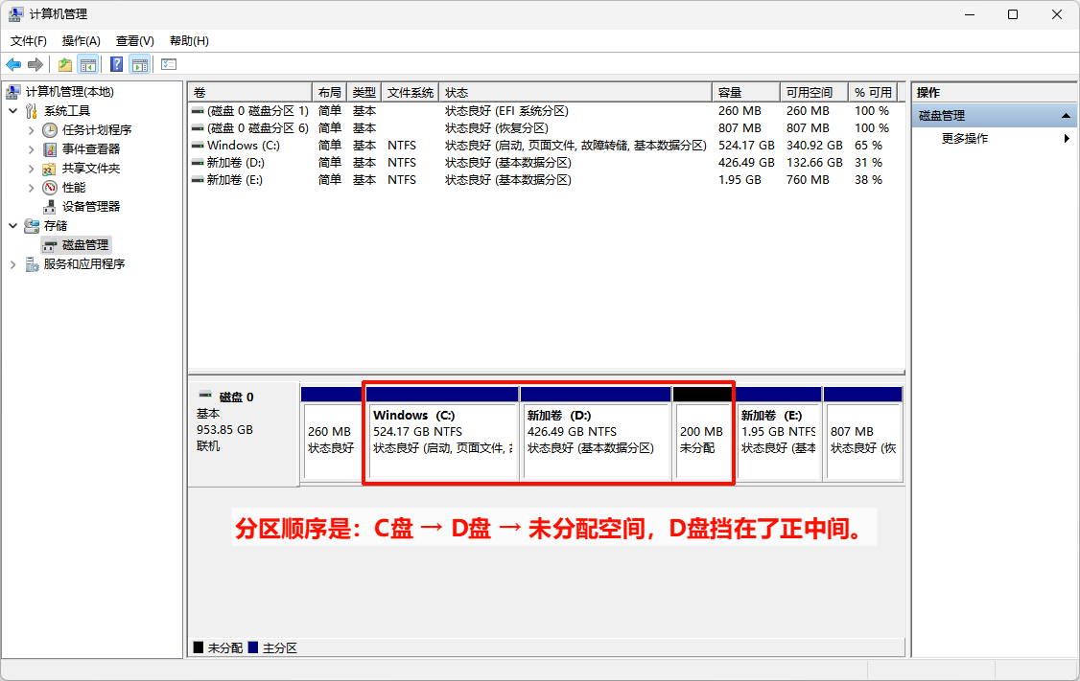Viewport: 1080px width, 681px height.
Task: Expand the 共享文件夹 node chevron
Action: tap(31, 169)
